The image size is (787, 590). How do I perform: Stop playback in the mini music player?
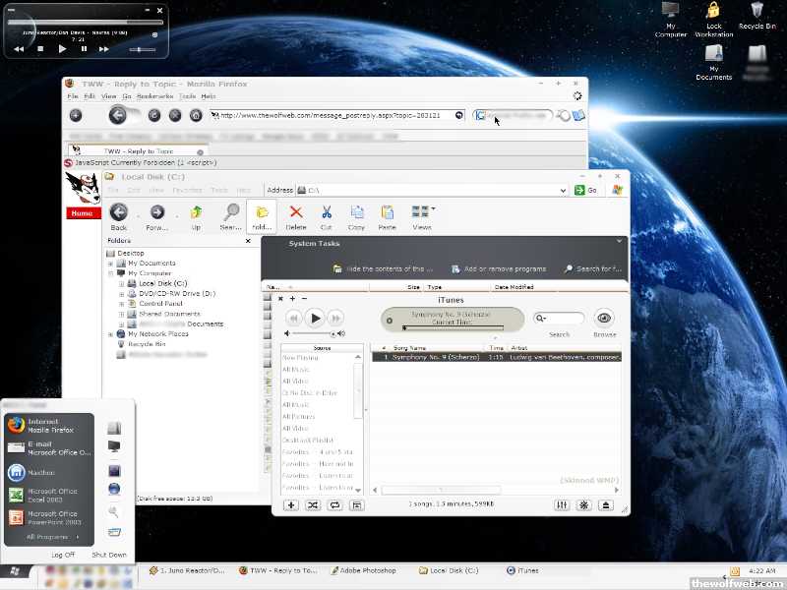click(x=40, y=48)
